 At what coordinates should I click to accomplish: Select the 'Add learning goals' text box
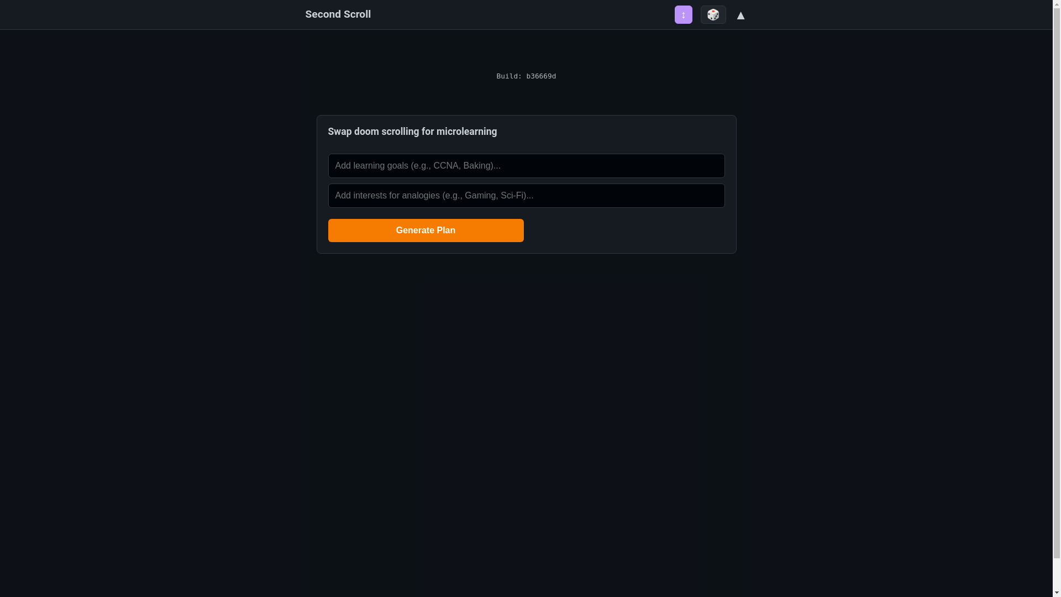pyautogui.click(x=526, y=166)
